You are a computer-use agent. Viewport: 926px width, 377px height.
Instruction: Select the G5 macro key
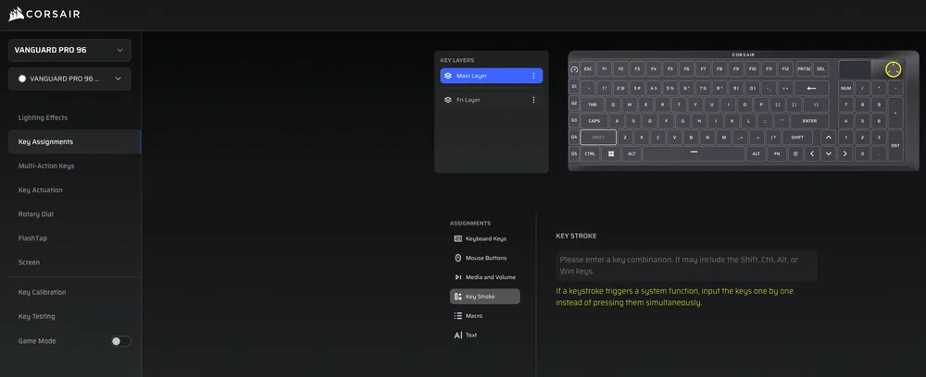tap(574, 153)
